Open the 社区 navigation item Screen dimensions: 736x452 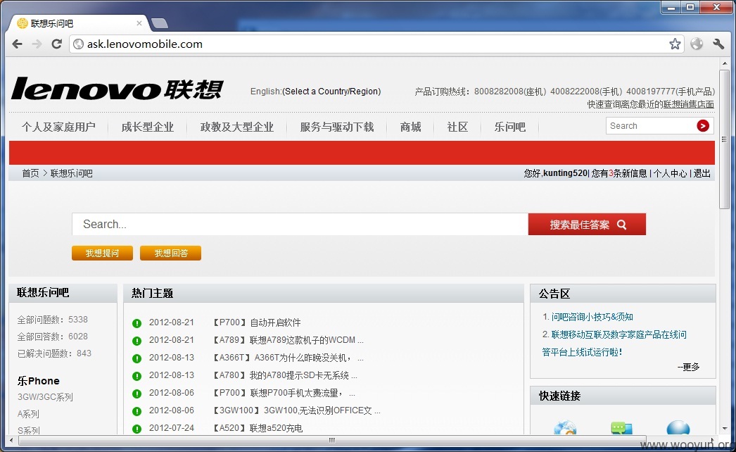[457, 127]
